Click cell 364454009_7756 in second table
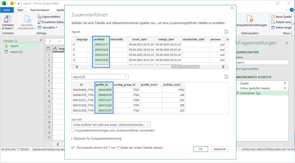The width and height of the screenshot is (295, 163). 83,90
